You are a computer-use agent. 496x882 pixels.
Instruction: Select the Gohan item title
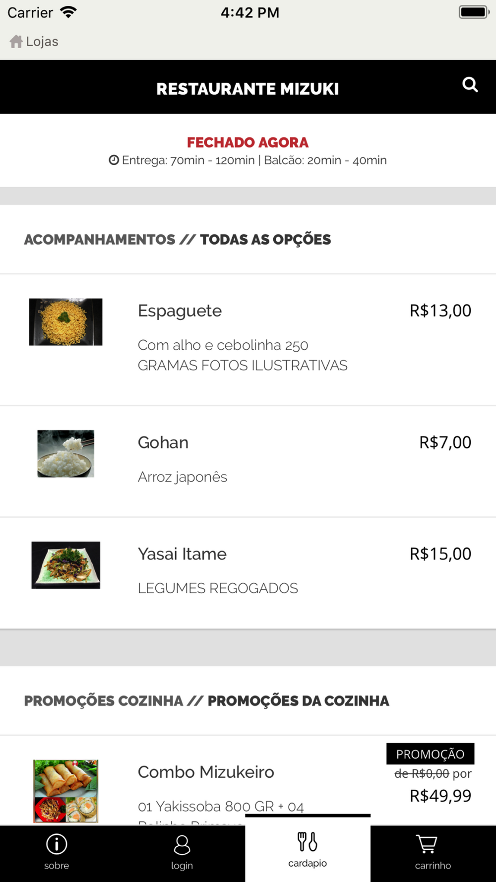[163, 442]
